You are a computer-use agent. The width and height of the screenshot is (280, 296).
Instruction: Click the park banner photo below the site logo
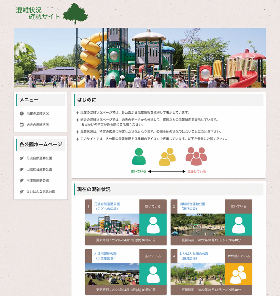(140, 58)
